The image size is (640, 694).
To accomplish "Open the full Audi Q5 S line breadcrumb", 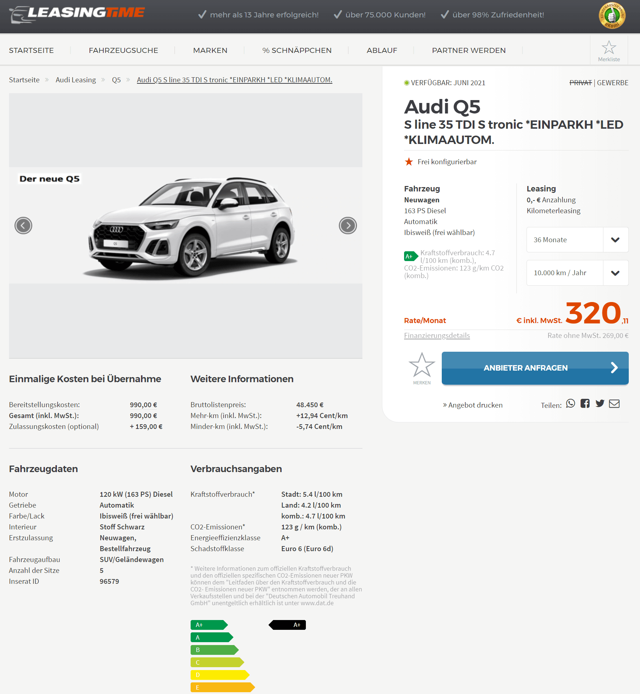I will (x=234, y=80).
